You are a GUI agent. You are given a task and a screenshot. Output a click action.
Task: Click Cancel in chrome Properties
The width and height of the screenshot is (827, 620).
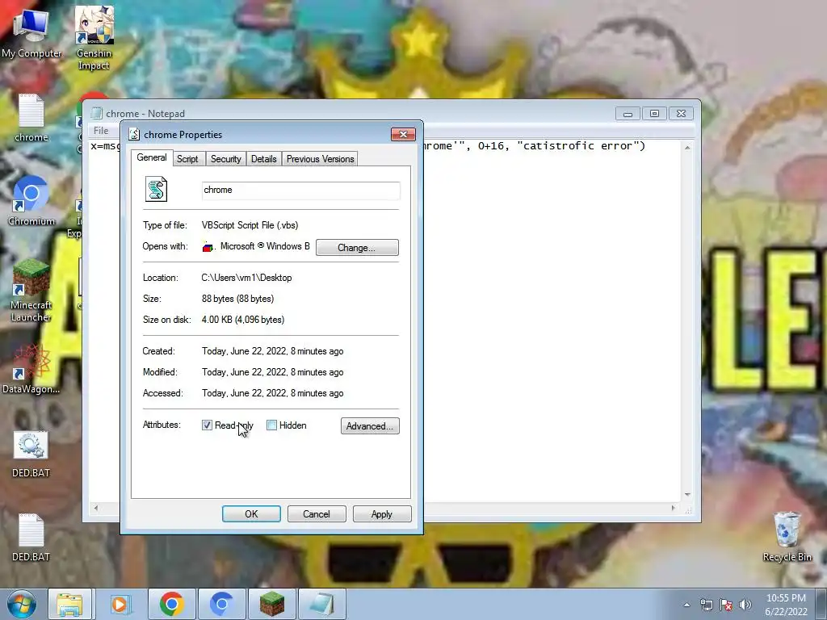click(x=317, y=514)
